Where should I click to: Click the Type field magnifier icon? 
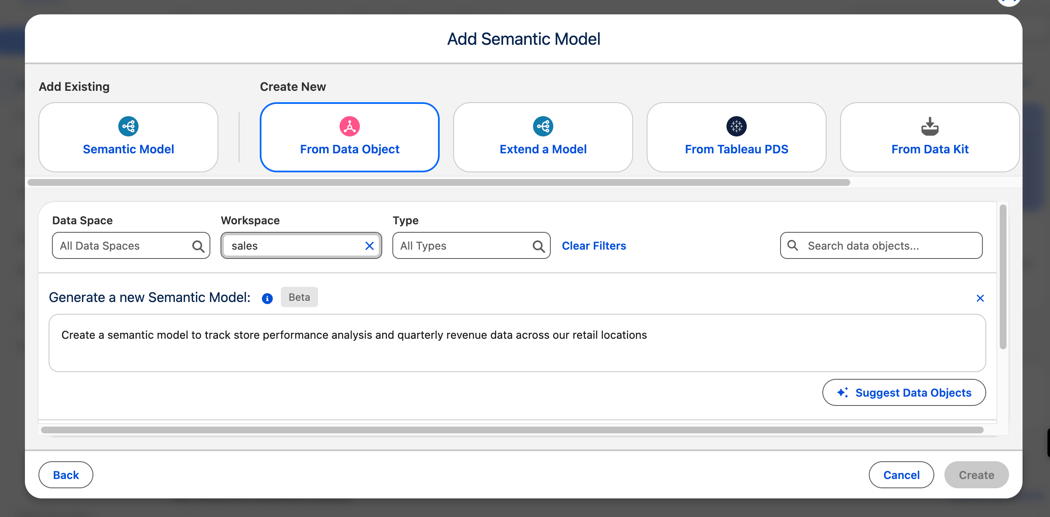[x=539, y=246]
